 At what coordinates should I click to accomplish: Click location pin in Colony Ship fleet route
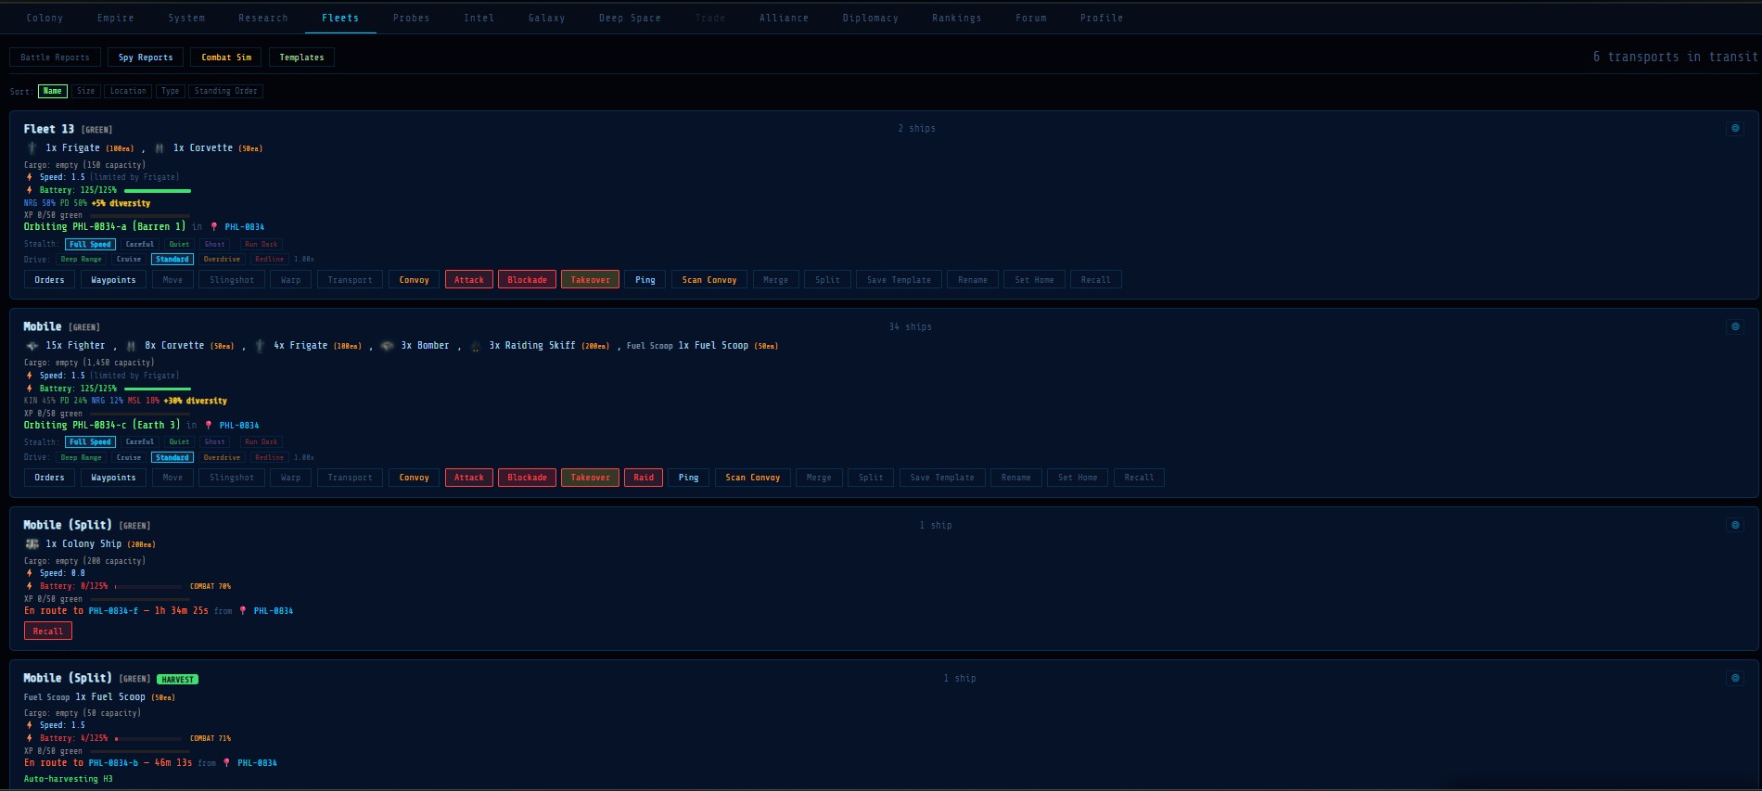(x=243, y=611)
